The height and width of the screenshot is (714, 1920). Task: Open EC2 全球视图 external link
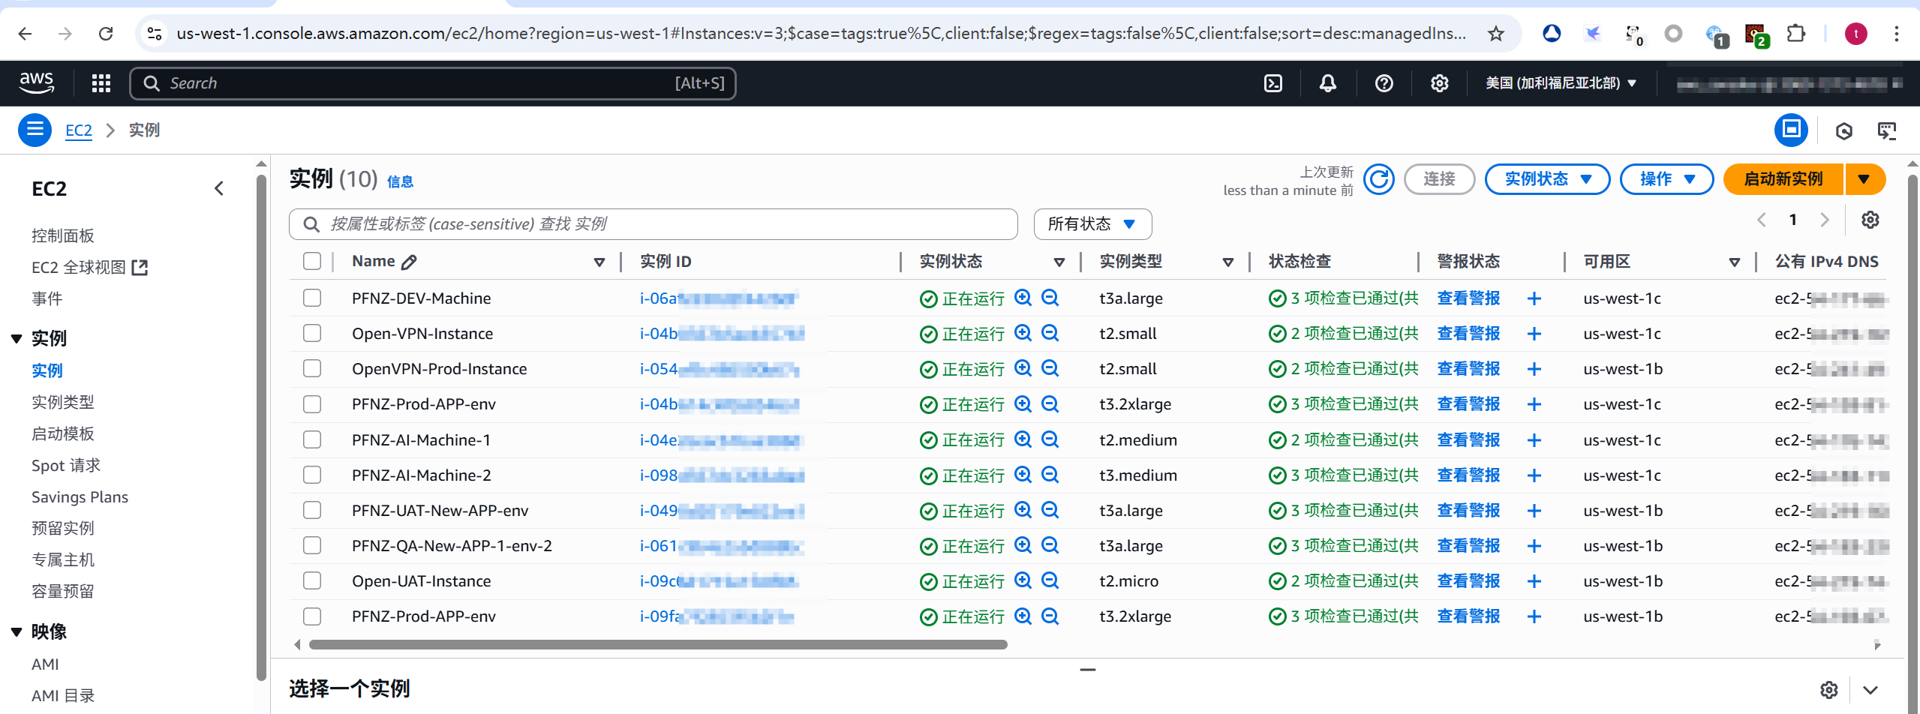90,267
